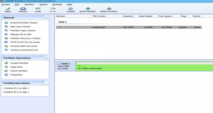This screenshot has width=213, height=113.
Task: Open the Help menu
Action: [69, 5]
